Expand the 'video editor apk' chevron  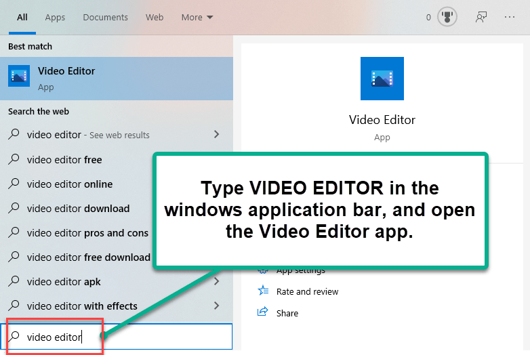pos(217,281)
